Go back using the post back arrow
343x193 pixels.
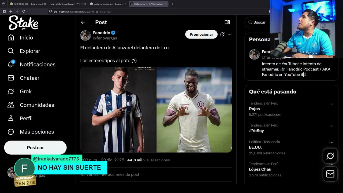coord(83,22)
